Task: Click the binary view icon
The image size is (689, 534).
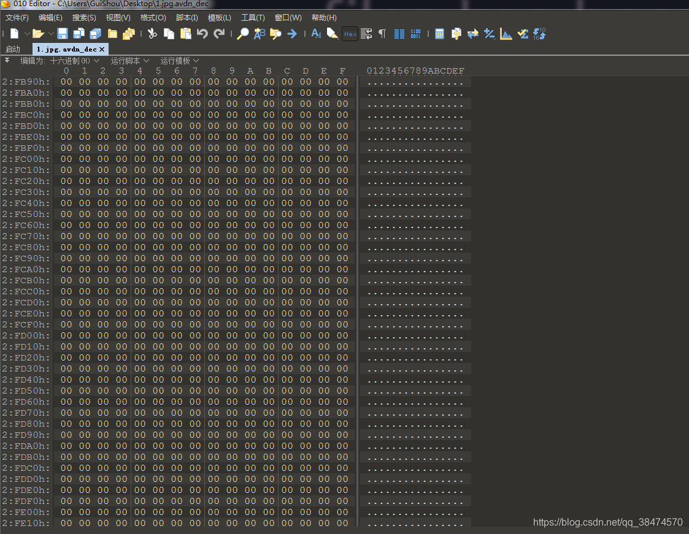Action: pyautogui.click(x=416, y=34)
